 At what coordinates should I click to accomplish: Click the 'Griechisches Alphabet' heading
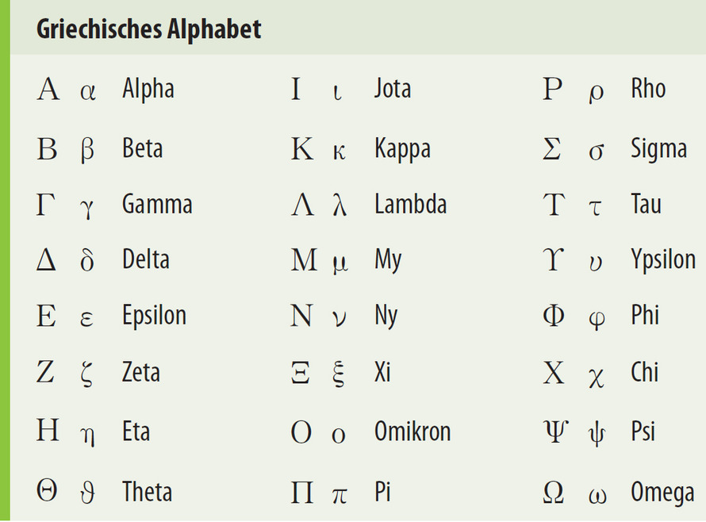point(148,29)
